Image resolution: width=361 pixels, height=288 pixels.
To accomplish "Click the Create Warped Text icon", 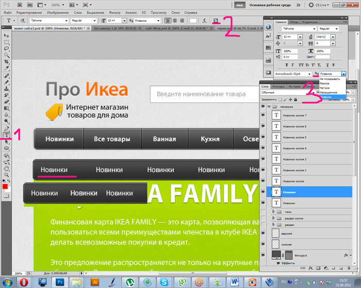I will (x=204, y=21).
